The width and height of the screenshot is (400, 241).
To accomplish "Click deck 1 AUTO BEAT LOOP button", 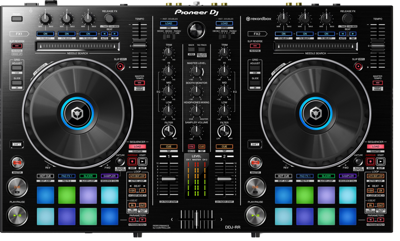I will pyautogui.click(x=138, y=176).
